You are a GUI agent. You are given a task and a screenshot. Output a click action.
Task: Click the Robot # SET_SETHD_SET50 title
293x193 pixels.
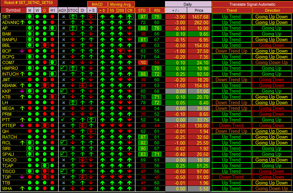[29, 3]
